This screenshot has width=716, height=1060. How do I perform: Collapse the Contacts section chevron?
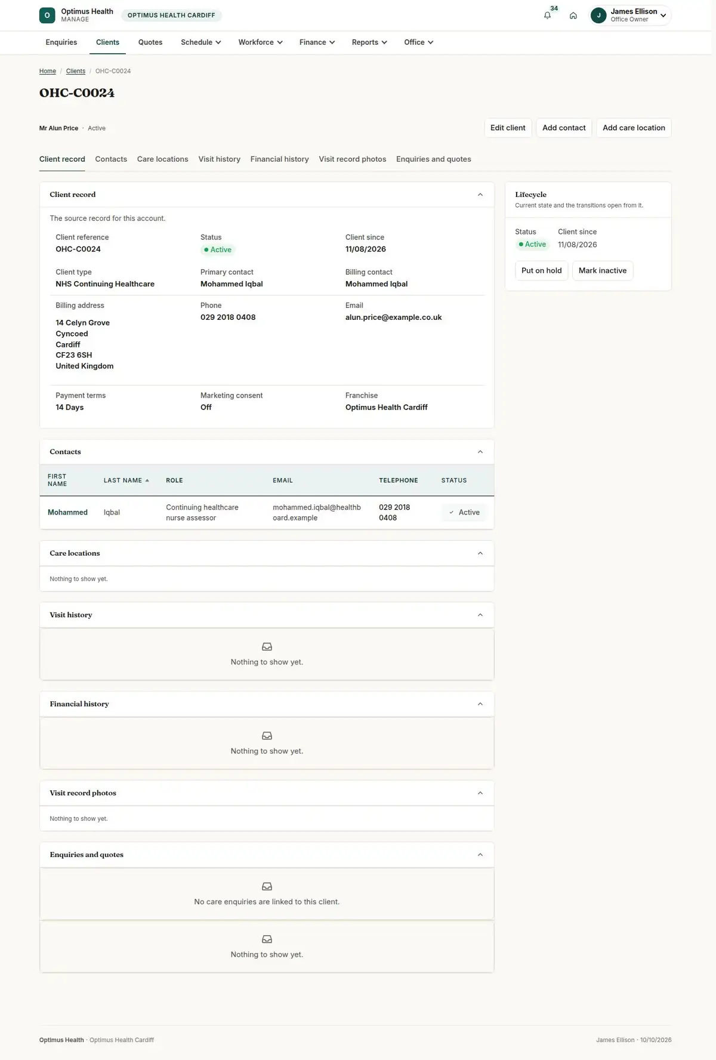point(480,452)
